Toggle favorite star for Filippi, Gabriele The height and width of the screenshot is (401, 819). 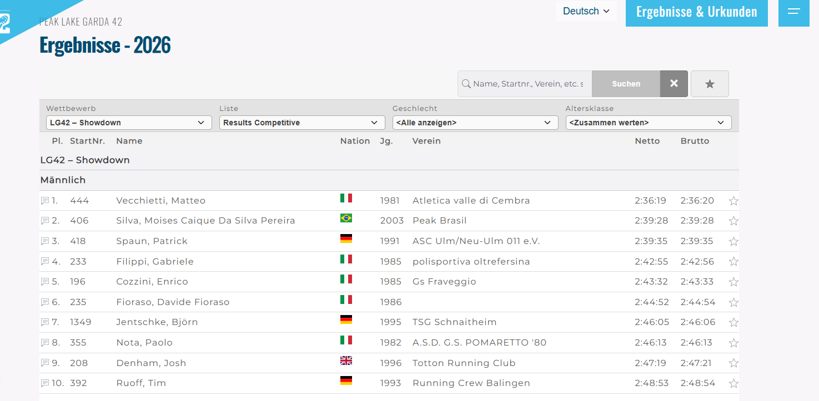[733, 262]
